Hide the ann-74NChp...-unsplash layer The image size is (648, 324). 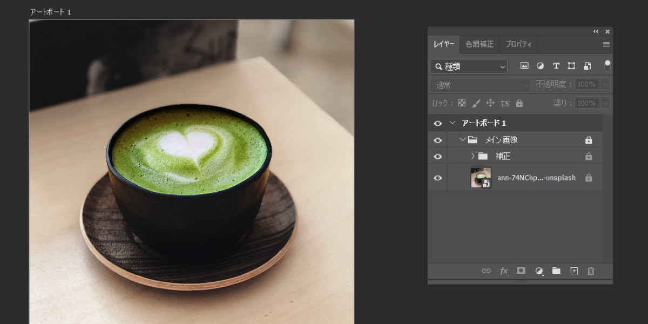[437, 178]
